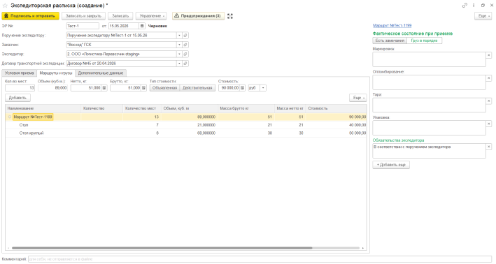This screenshot has height=264, width=496.
Task: Open calculator for Нетто, кг field
Action: 104,88
